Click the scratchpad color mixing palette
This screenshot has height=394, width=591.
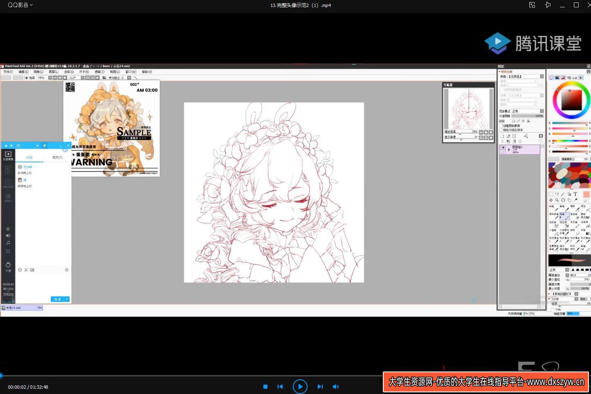pos(569,175)
